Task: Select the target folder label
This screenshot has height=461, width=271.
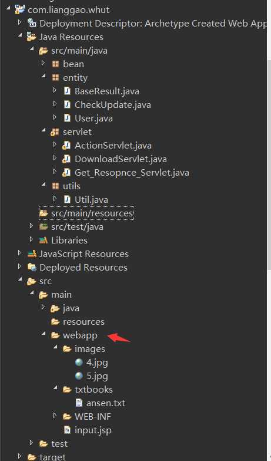Action: pos(52,457)
